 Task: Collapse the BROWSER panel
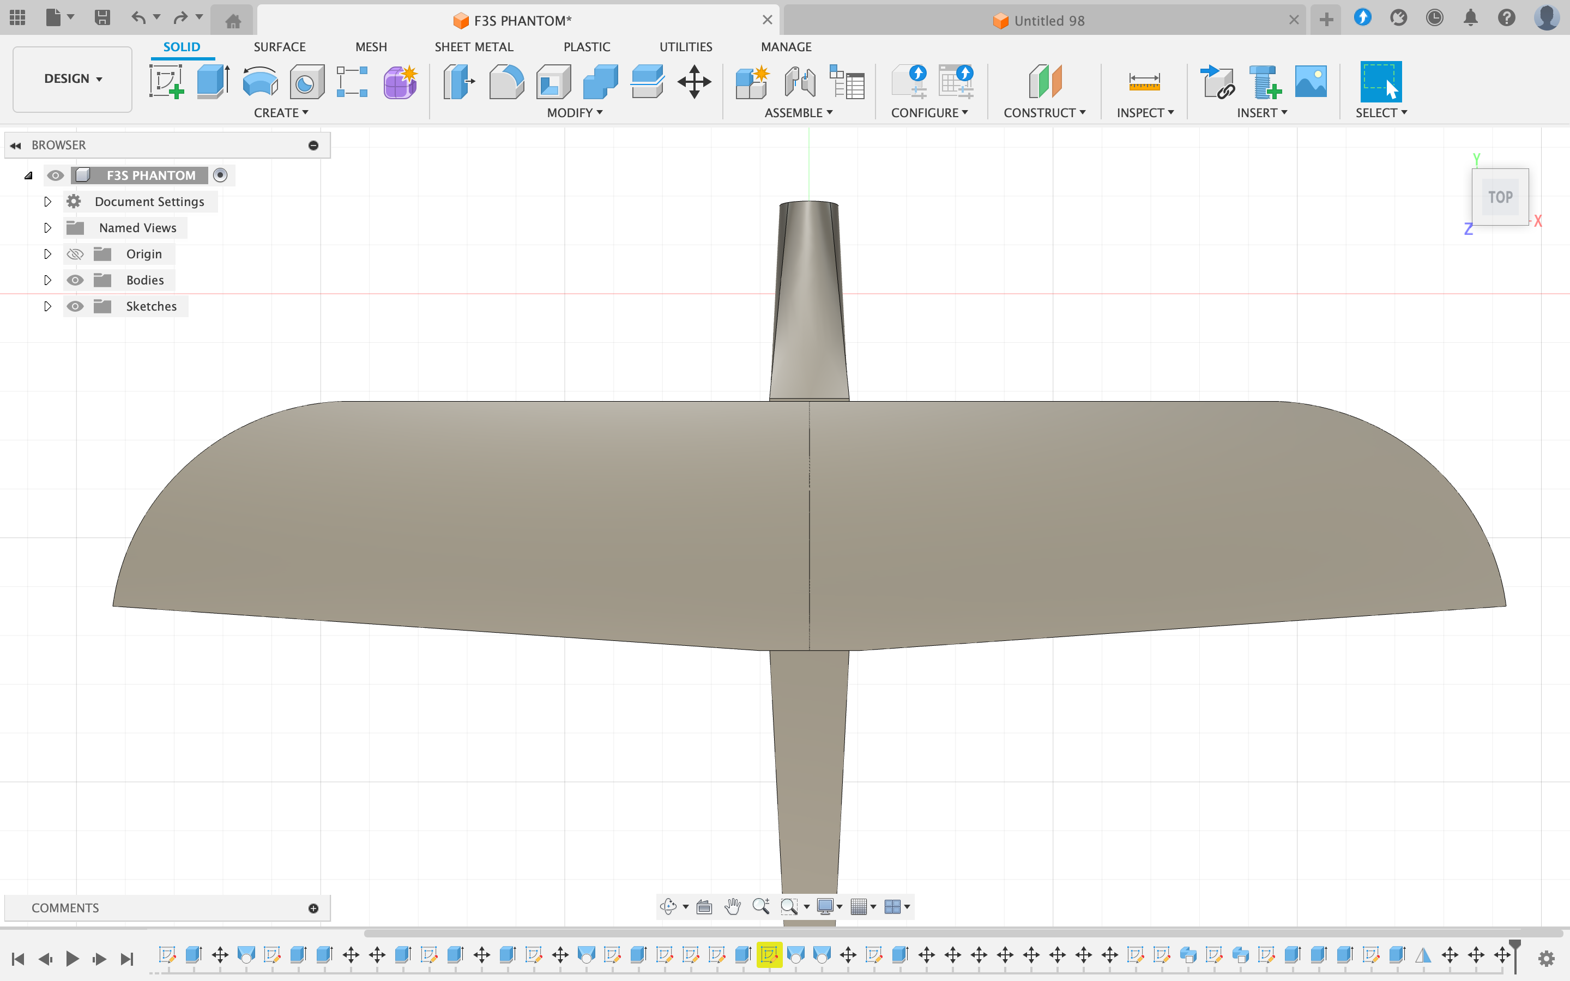click(x=16, y=146)
